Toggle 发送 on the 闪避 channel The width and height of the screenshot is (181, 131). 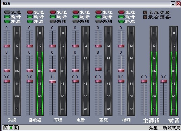click(53, 12)
